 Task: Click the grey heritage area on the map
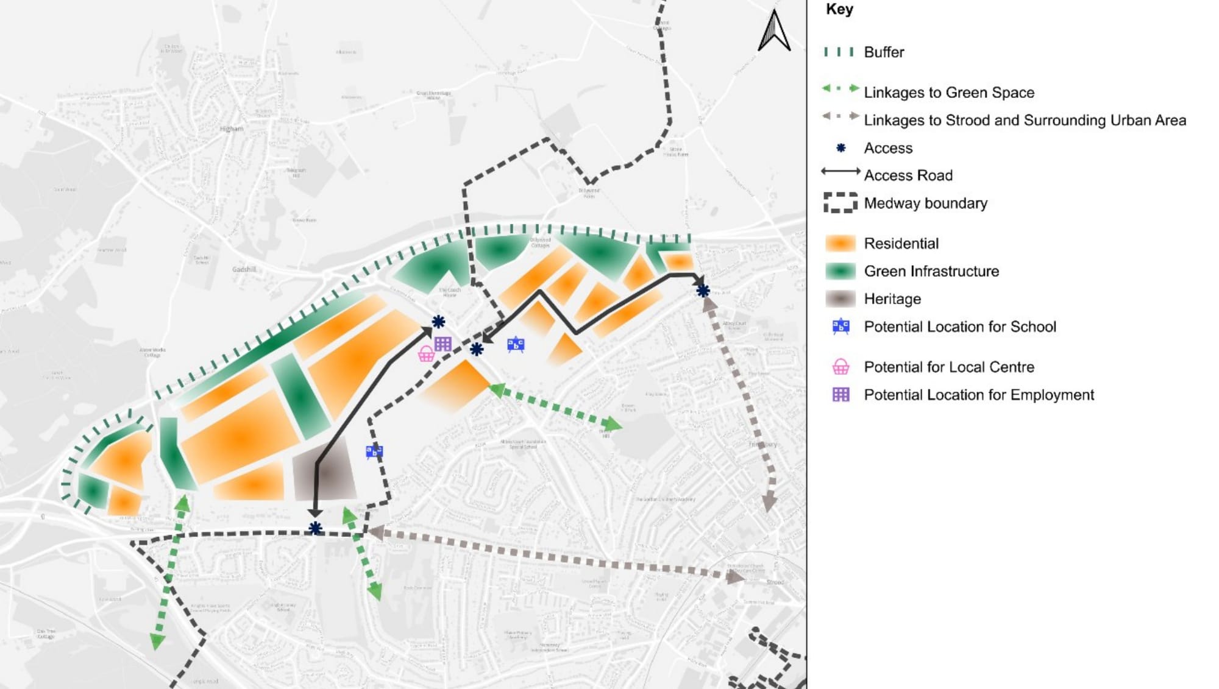[332, 473]
